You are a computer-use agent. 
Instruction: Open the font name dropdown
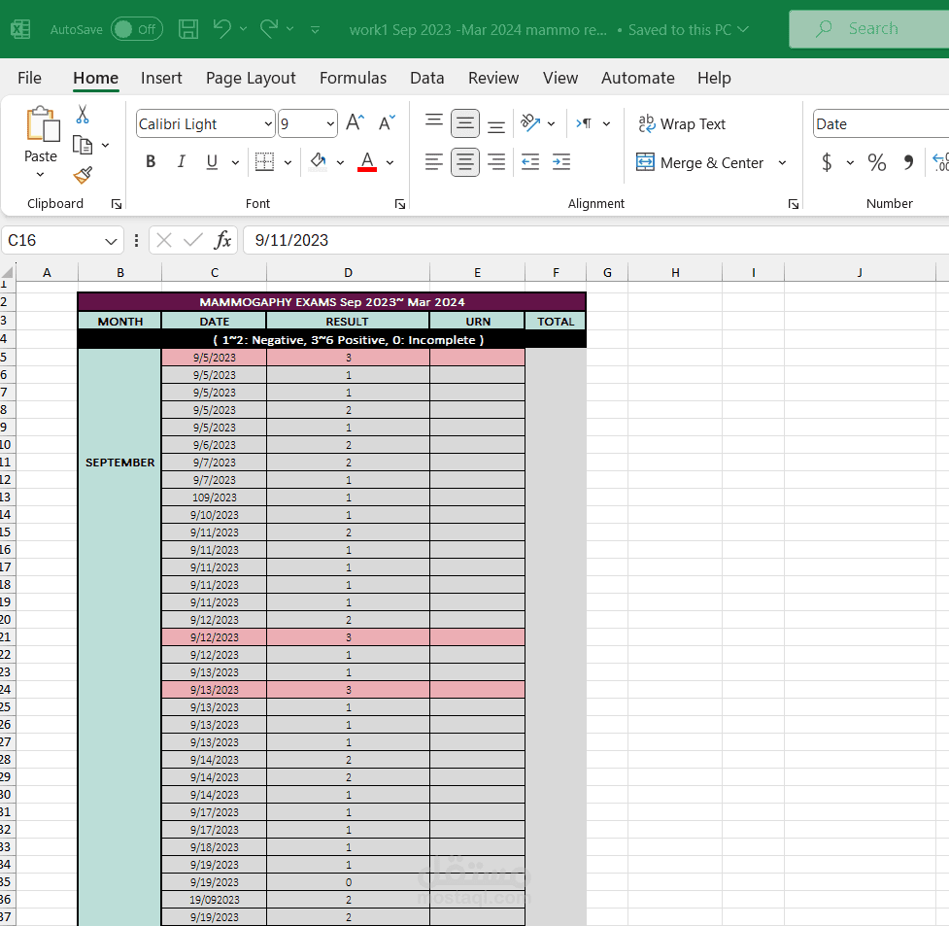268,124
